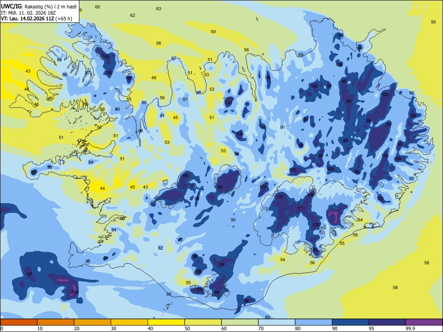Click the '0' legend scale label
Image resolution: width=443 pixels, height=332 pixels.
tap(2, 328)
